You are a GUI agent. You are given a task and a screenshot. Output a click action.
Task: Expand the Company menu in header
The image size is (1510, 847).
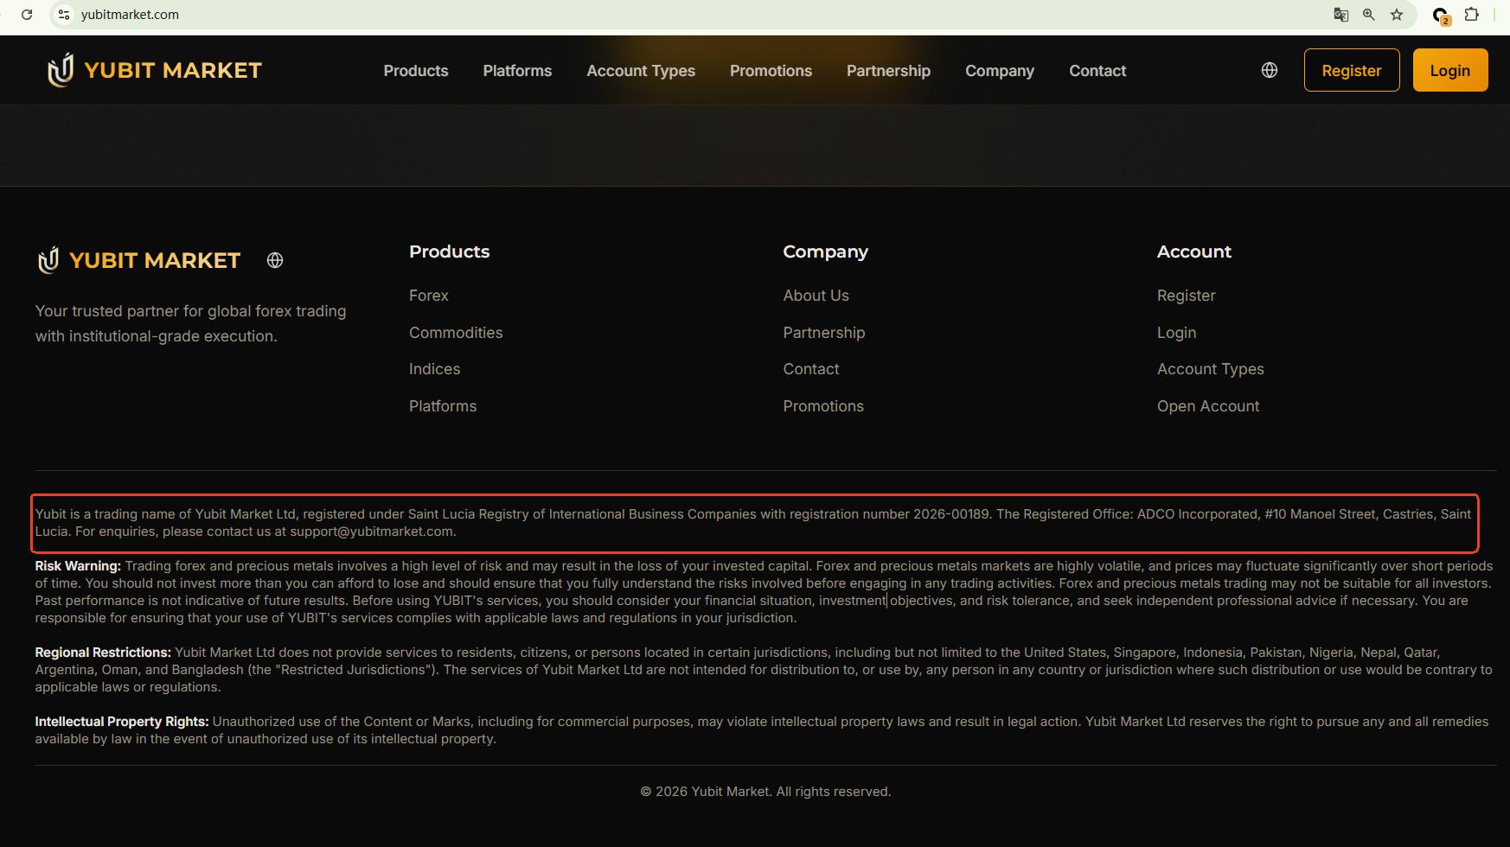1000,71
